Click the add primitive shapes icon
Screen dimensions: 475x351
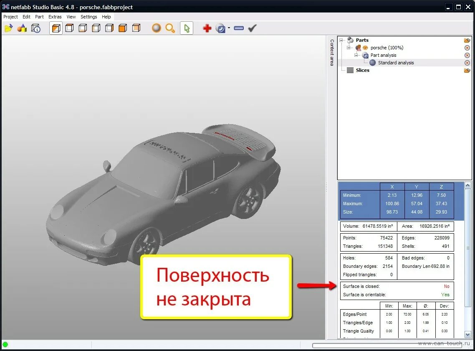pyautogui.click(x=22, y=28)
